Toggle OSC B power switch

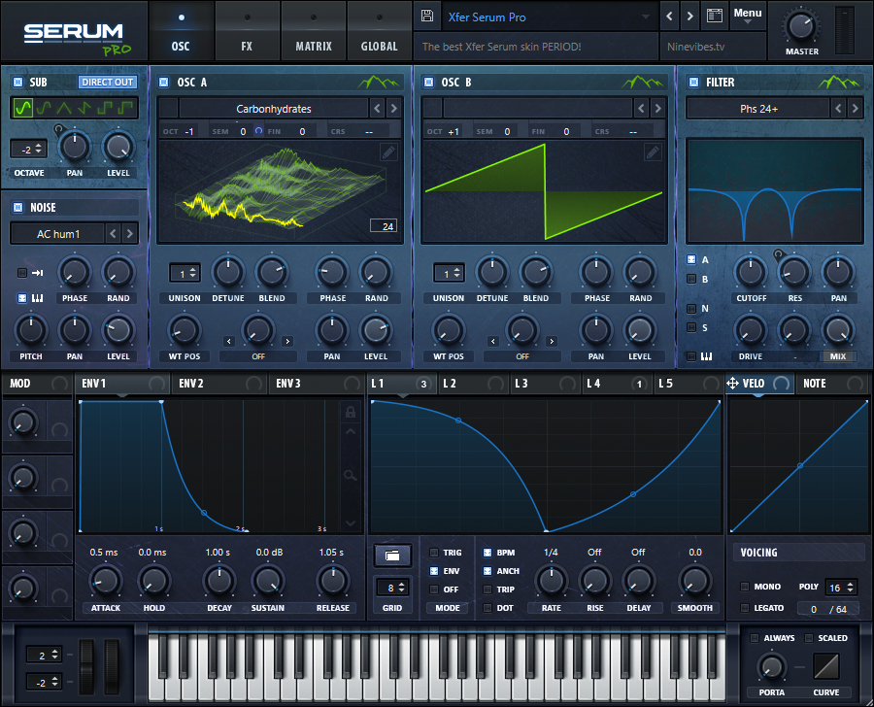click(x=428, y=83)
